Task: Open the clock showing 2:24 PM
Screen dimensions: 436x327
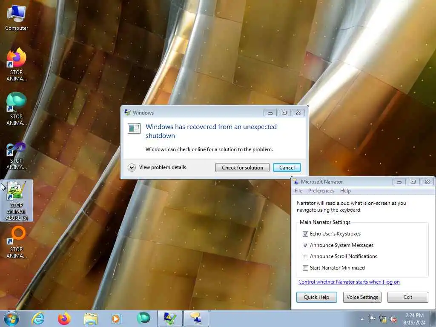Action: (414, 318)
